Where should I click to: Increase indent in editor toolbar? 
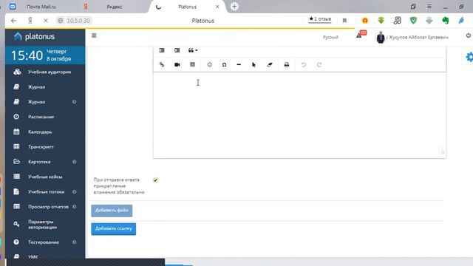tap(177, 50)
